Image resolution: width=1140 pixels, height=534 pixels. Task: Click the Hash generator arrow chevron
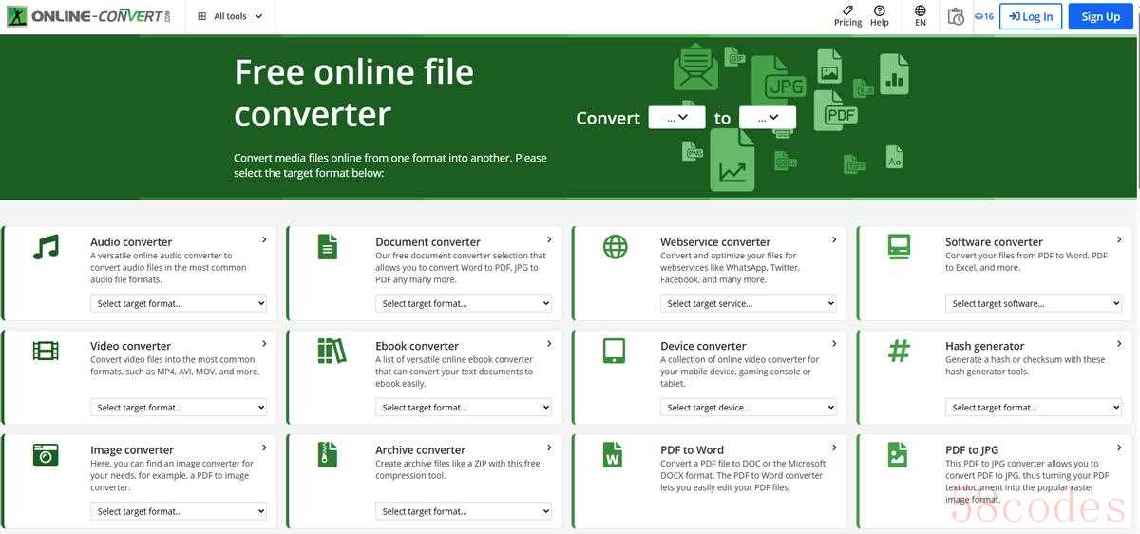point(1119,343)
